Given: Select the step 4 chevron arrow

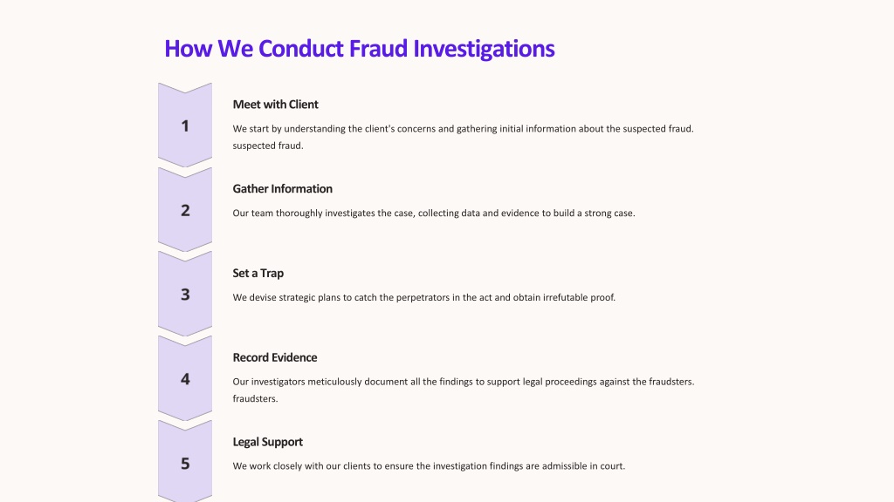Looking at the screenshot, I should click(185, 378).
